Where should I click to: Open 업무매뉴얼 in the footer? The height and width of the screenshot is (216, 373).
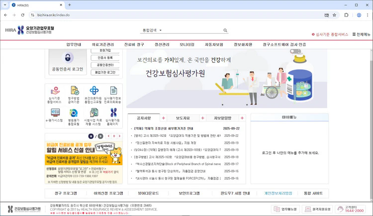pyautogui.click(x=285, y=209)
